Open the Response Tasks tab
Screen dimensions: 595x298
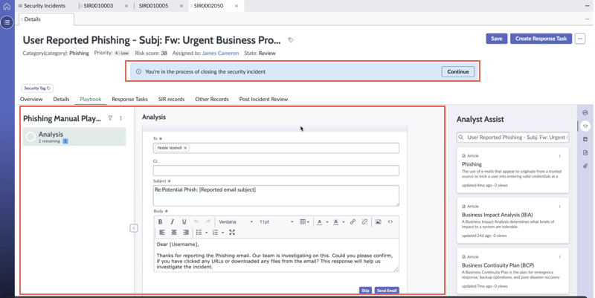point(129,99)
